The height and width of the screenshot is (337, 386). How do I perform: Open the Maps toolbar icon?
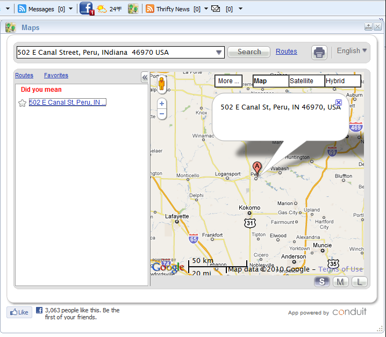click(x=133, y=9)
